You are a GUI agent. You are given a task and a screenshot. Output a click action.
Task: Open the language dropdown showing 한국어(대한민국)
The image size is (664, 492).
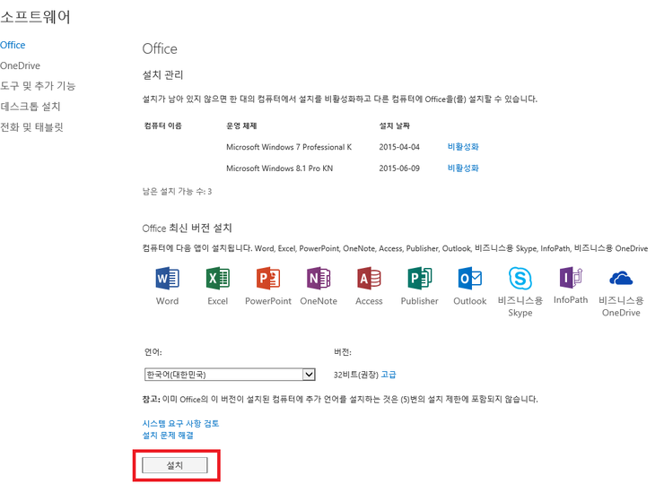coord(230,375)
